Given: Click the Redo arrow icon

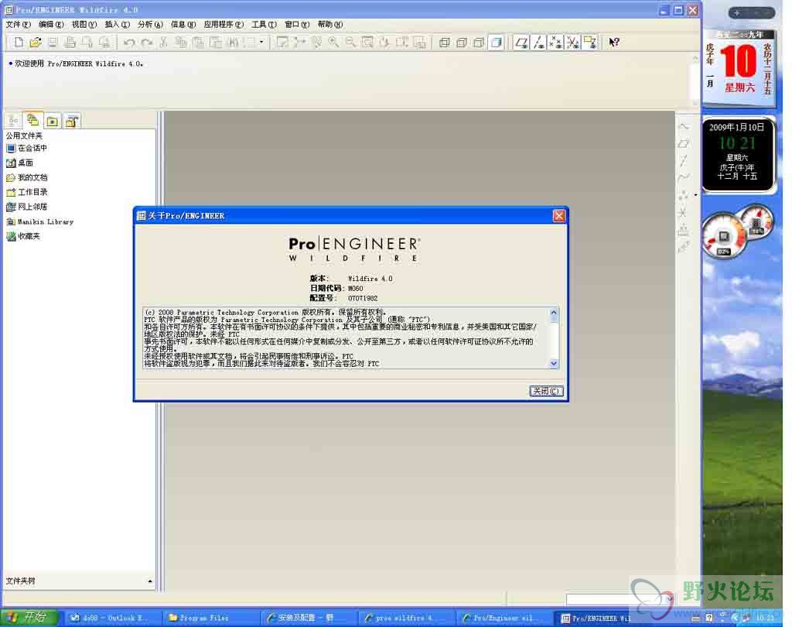Looking at the screenshot, I should click(x=146, y=43).
